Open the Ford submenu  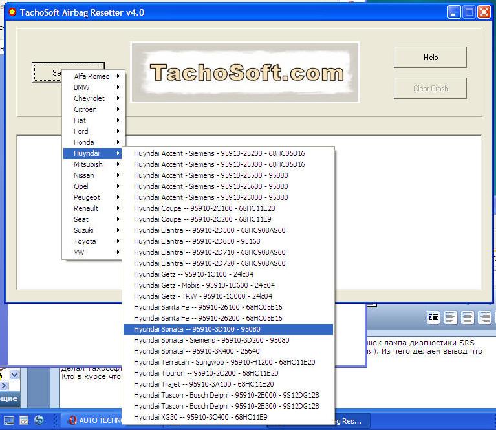coord(92,131)
